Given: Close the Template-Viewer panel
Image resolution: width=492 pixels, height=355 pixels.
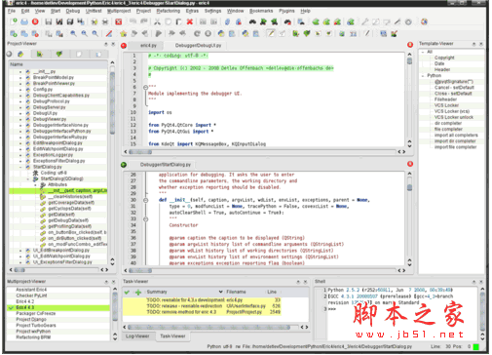Looking at the screenshot, I should click(481, 44).
